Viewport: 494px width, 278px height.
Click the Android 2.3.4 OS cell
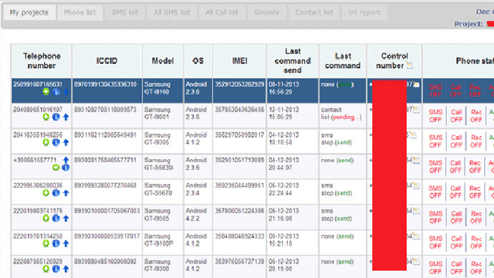click(198, 192)
